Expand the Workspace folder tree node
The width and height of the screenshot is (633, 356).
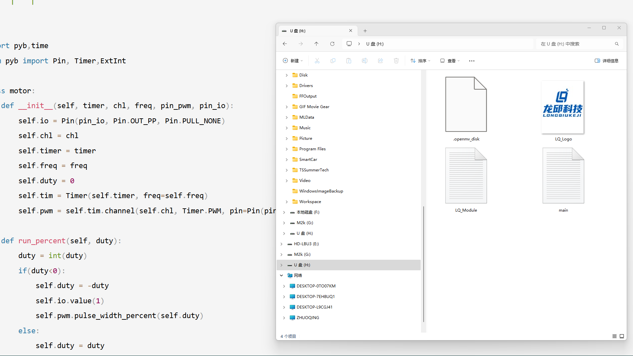(286, 202)
